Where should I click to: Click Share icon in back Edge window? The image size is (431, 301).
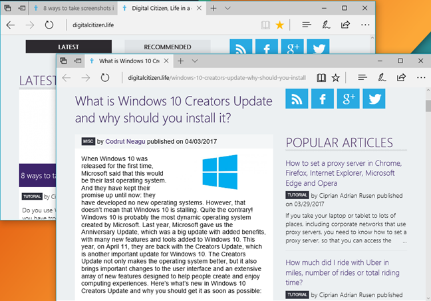(345, 25)
